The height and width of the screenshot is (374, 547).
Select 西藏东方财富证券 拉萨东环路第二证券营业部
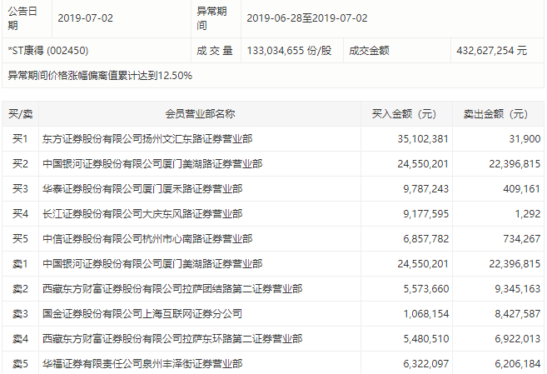click(172, 339)
